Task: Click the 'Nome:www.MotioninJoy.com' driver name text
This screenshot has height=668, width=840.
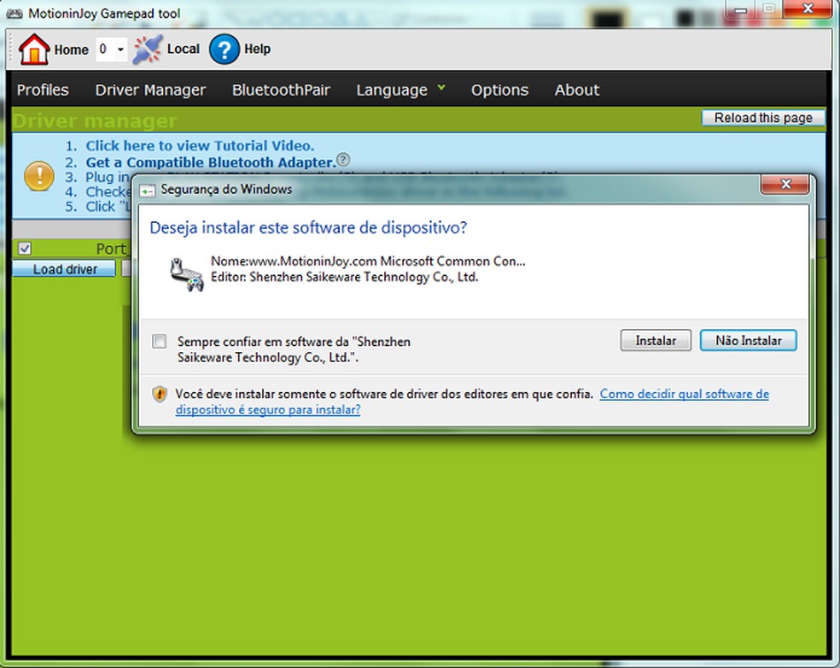Action: pos(368,261)
